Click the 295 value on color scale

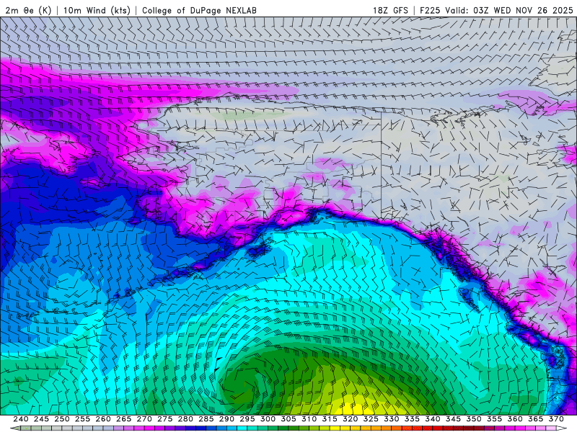click(x=247, y=419)
